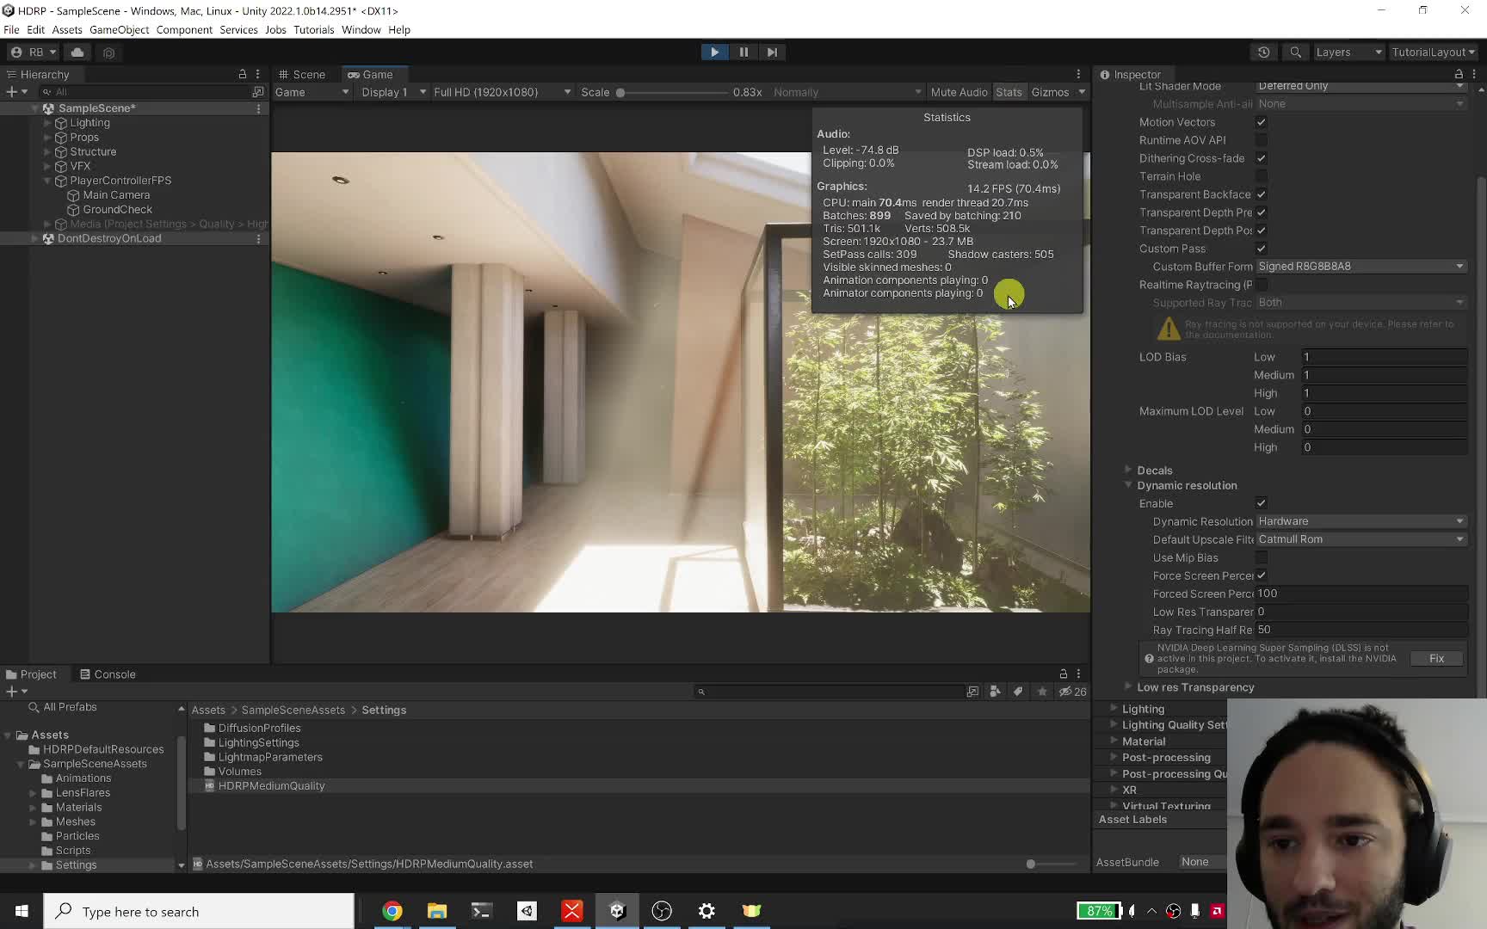Click the asset labels tag icon in Project panel
Screen dimensions: 1487x929
1018,692
